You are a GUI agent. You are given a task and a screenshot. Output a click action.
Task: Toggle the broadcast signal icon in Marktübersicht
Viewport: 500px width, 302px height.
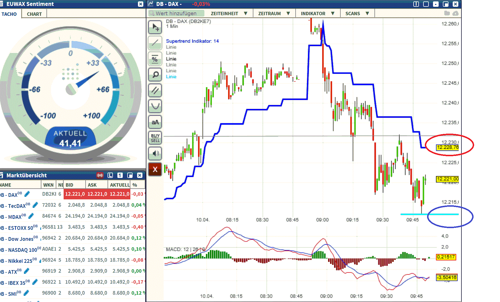[x=100, y=175]
